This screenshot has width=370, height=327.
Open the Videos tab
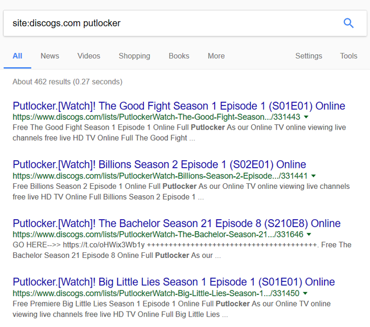point(89,56)
